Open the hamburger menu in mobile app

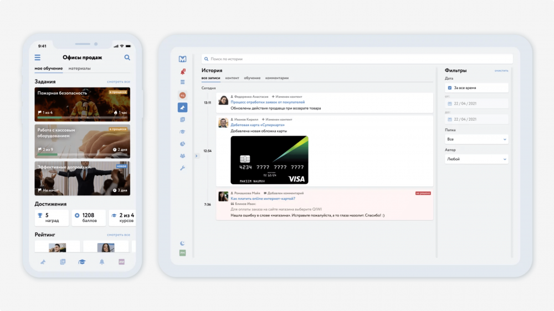[38, 57]
